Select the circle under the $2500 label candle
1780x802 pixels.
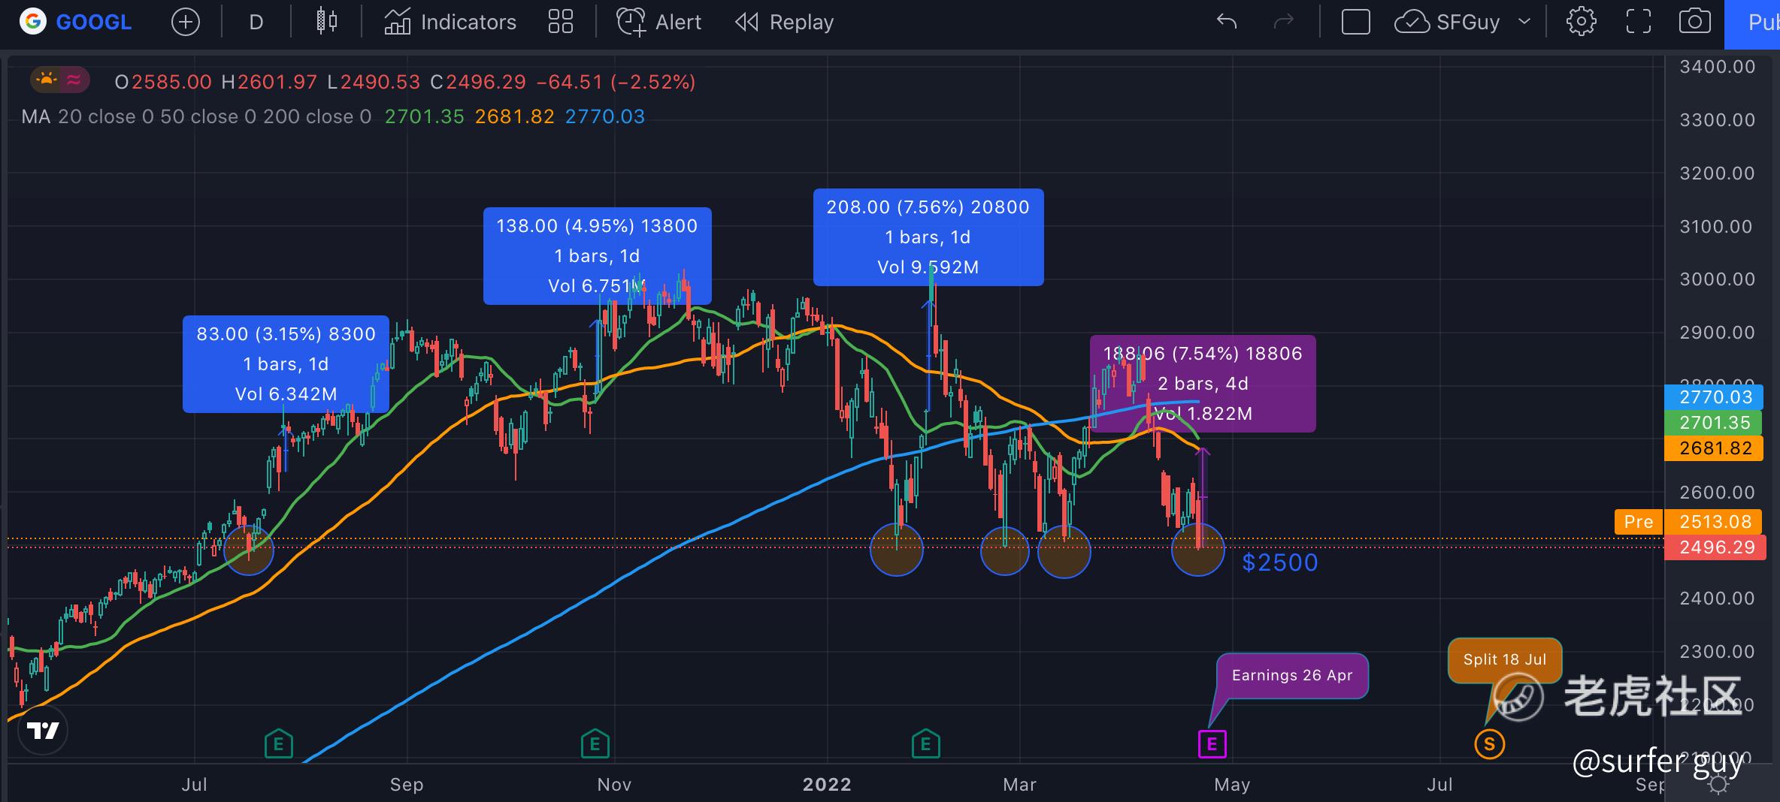[1198, 550]
